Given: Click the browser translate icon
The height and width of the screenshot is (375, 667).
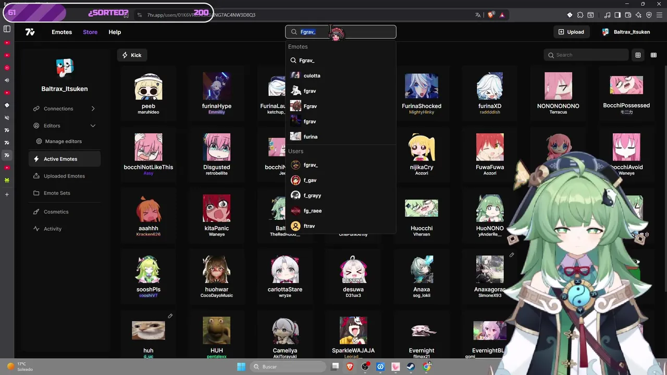Looking at the screenshot, I should coord(478,15).
